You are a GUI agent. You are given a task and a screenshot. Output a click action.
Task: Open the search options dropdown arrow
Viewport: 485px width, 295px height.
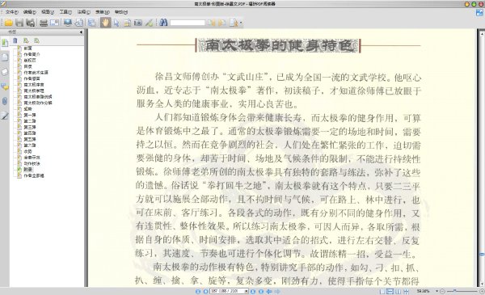pos(241,23)
